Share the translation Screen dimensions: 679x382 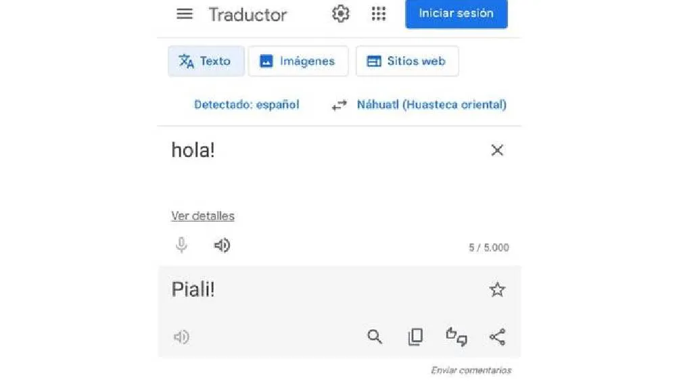click(x=497, y=337)
